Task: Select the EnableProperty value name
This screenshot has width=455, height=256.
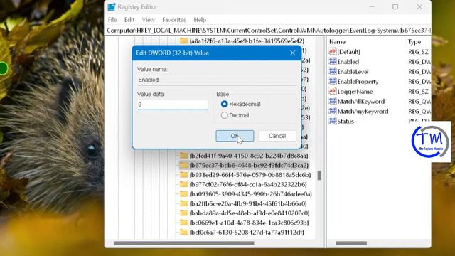Action: (358, 82)
